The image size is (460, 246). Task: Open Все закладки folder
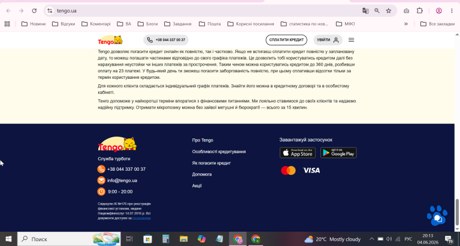tap(437, 24)
